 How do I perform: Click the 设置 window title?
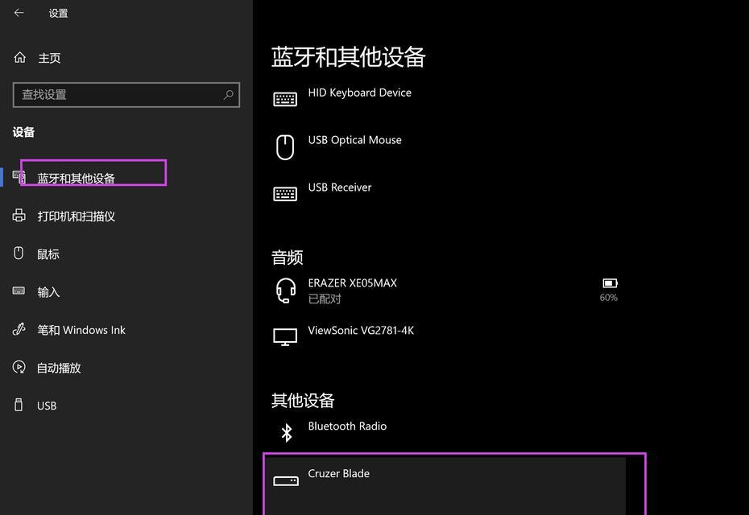[58, 14]
